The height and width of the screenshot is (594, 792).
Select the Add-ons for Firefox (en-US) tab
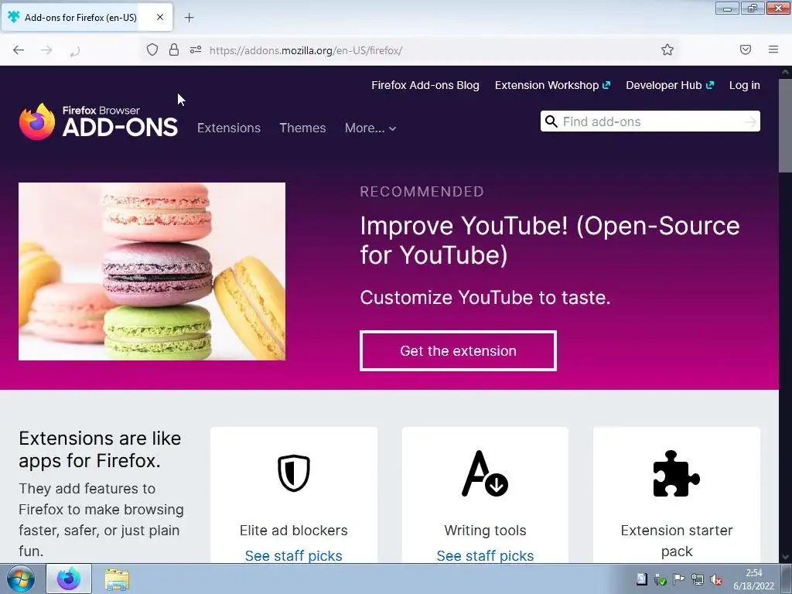(87, 17)
